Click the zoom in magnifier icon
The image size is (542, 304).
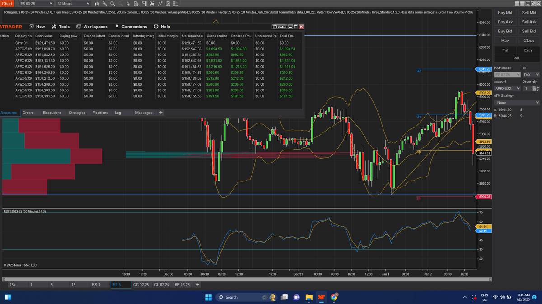pos(112,4)
